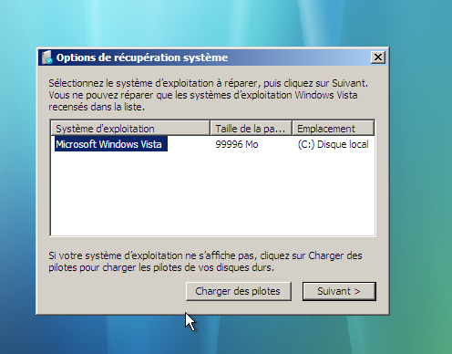Viewport: 452px width, 354px height.
Task: Click the (C:) Disque local location cell
Action: 333,144
